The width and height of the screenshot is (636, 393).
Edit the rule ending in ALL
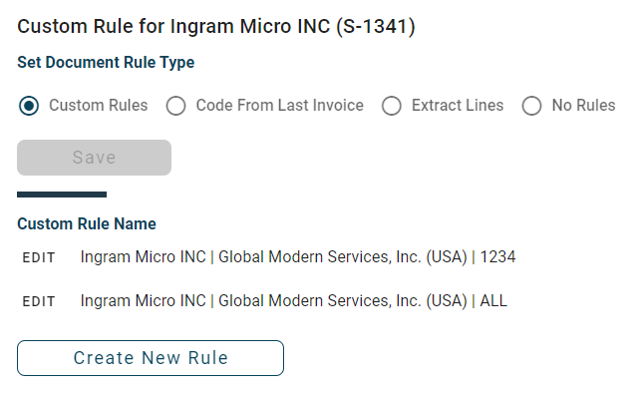39,301
